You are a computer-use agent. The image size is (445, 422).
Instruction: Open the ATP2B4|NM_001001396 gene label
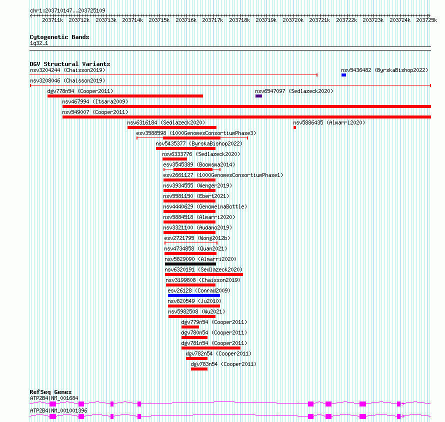tap(58, 410)
